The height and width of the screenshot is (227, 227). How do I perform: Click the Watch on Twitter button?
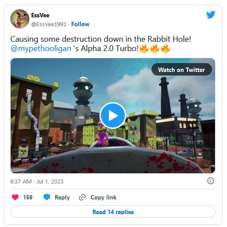pos(182,69)
